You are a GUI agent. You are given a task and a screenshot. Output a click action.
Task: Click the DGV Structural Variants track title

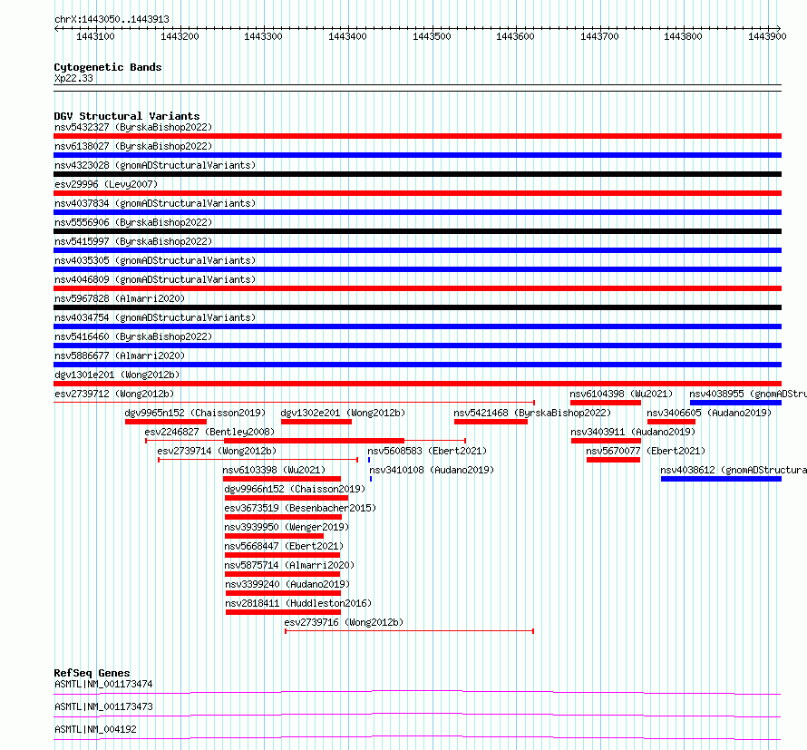click(x=127, y=116)
